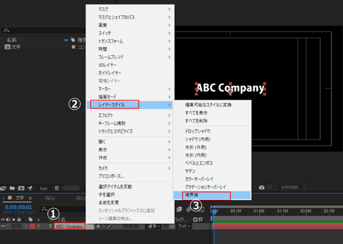Select ドロップシャドウ layer style

(197, 131)
